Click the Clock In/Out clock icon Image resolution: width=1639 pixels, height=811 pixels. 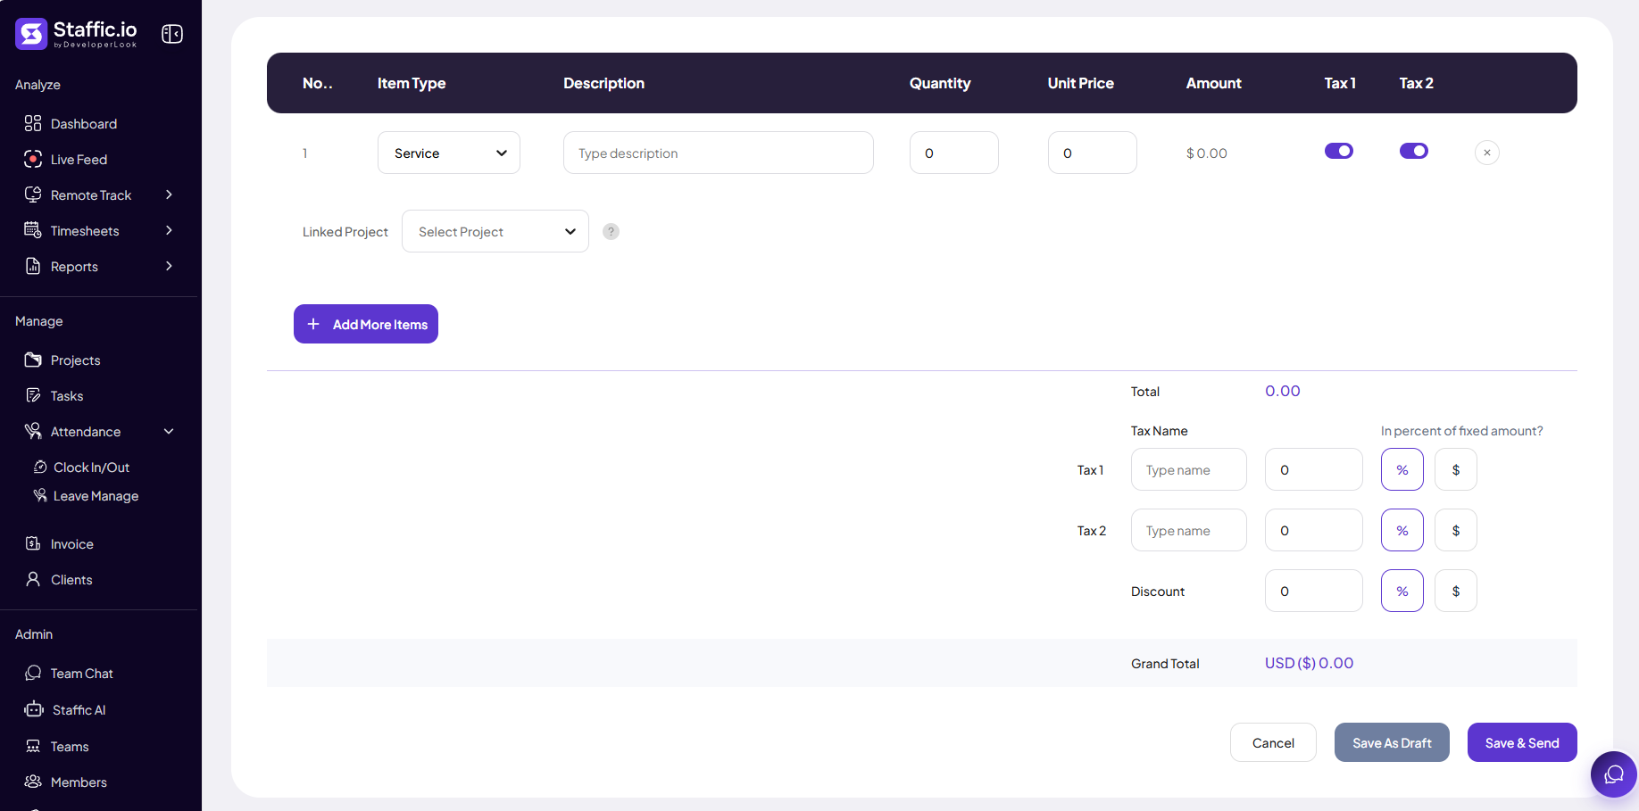pos(40,467)
